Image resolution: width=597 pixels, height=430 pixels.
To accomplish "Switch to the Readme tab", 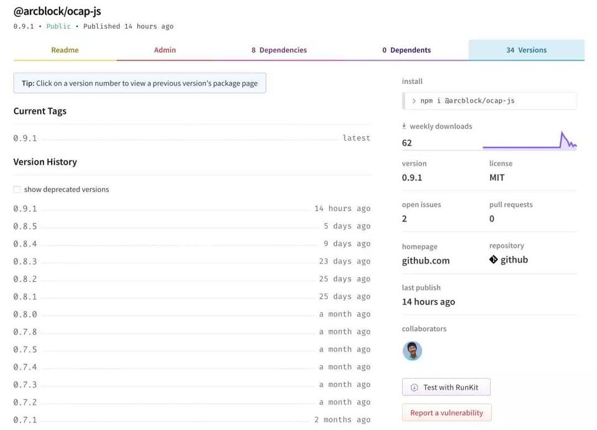I will coord(65,50).
